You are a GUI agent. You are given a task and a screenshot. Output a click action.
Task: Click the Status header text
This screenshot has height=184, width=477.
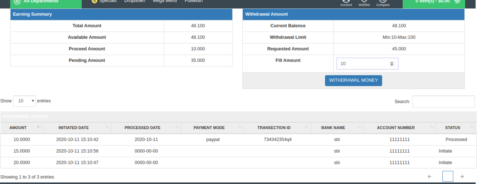pos(452,128)
